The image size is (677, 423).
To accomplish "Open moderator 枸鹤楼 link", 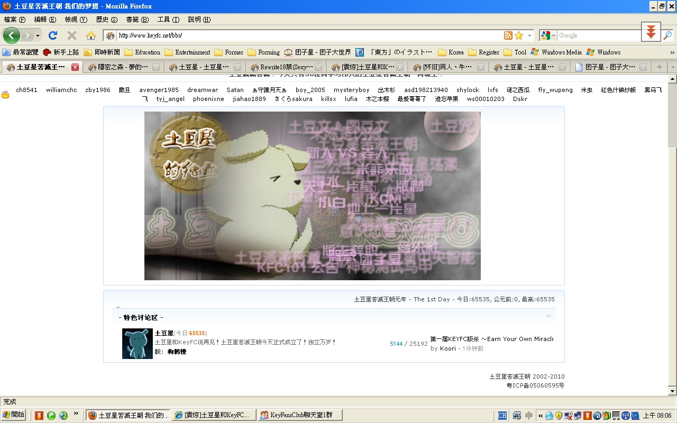I will pos(177,352).
